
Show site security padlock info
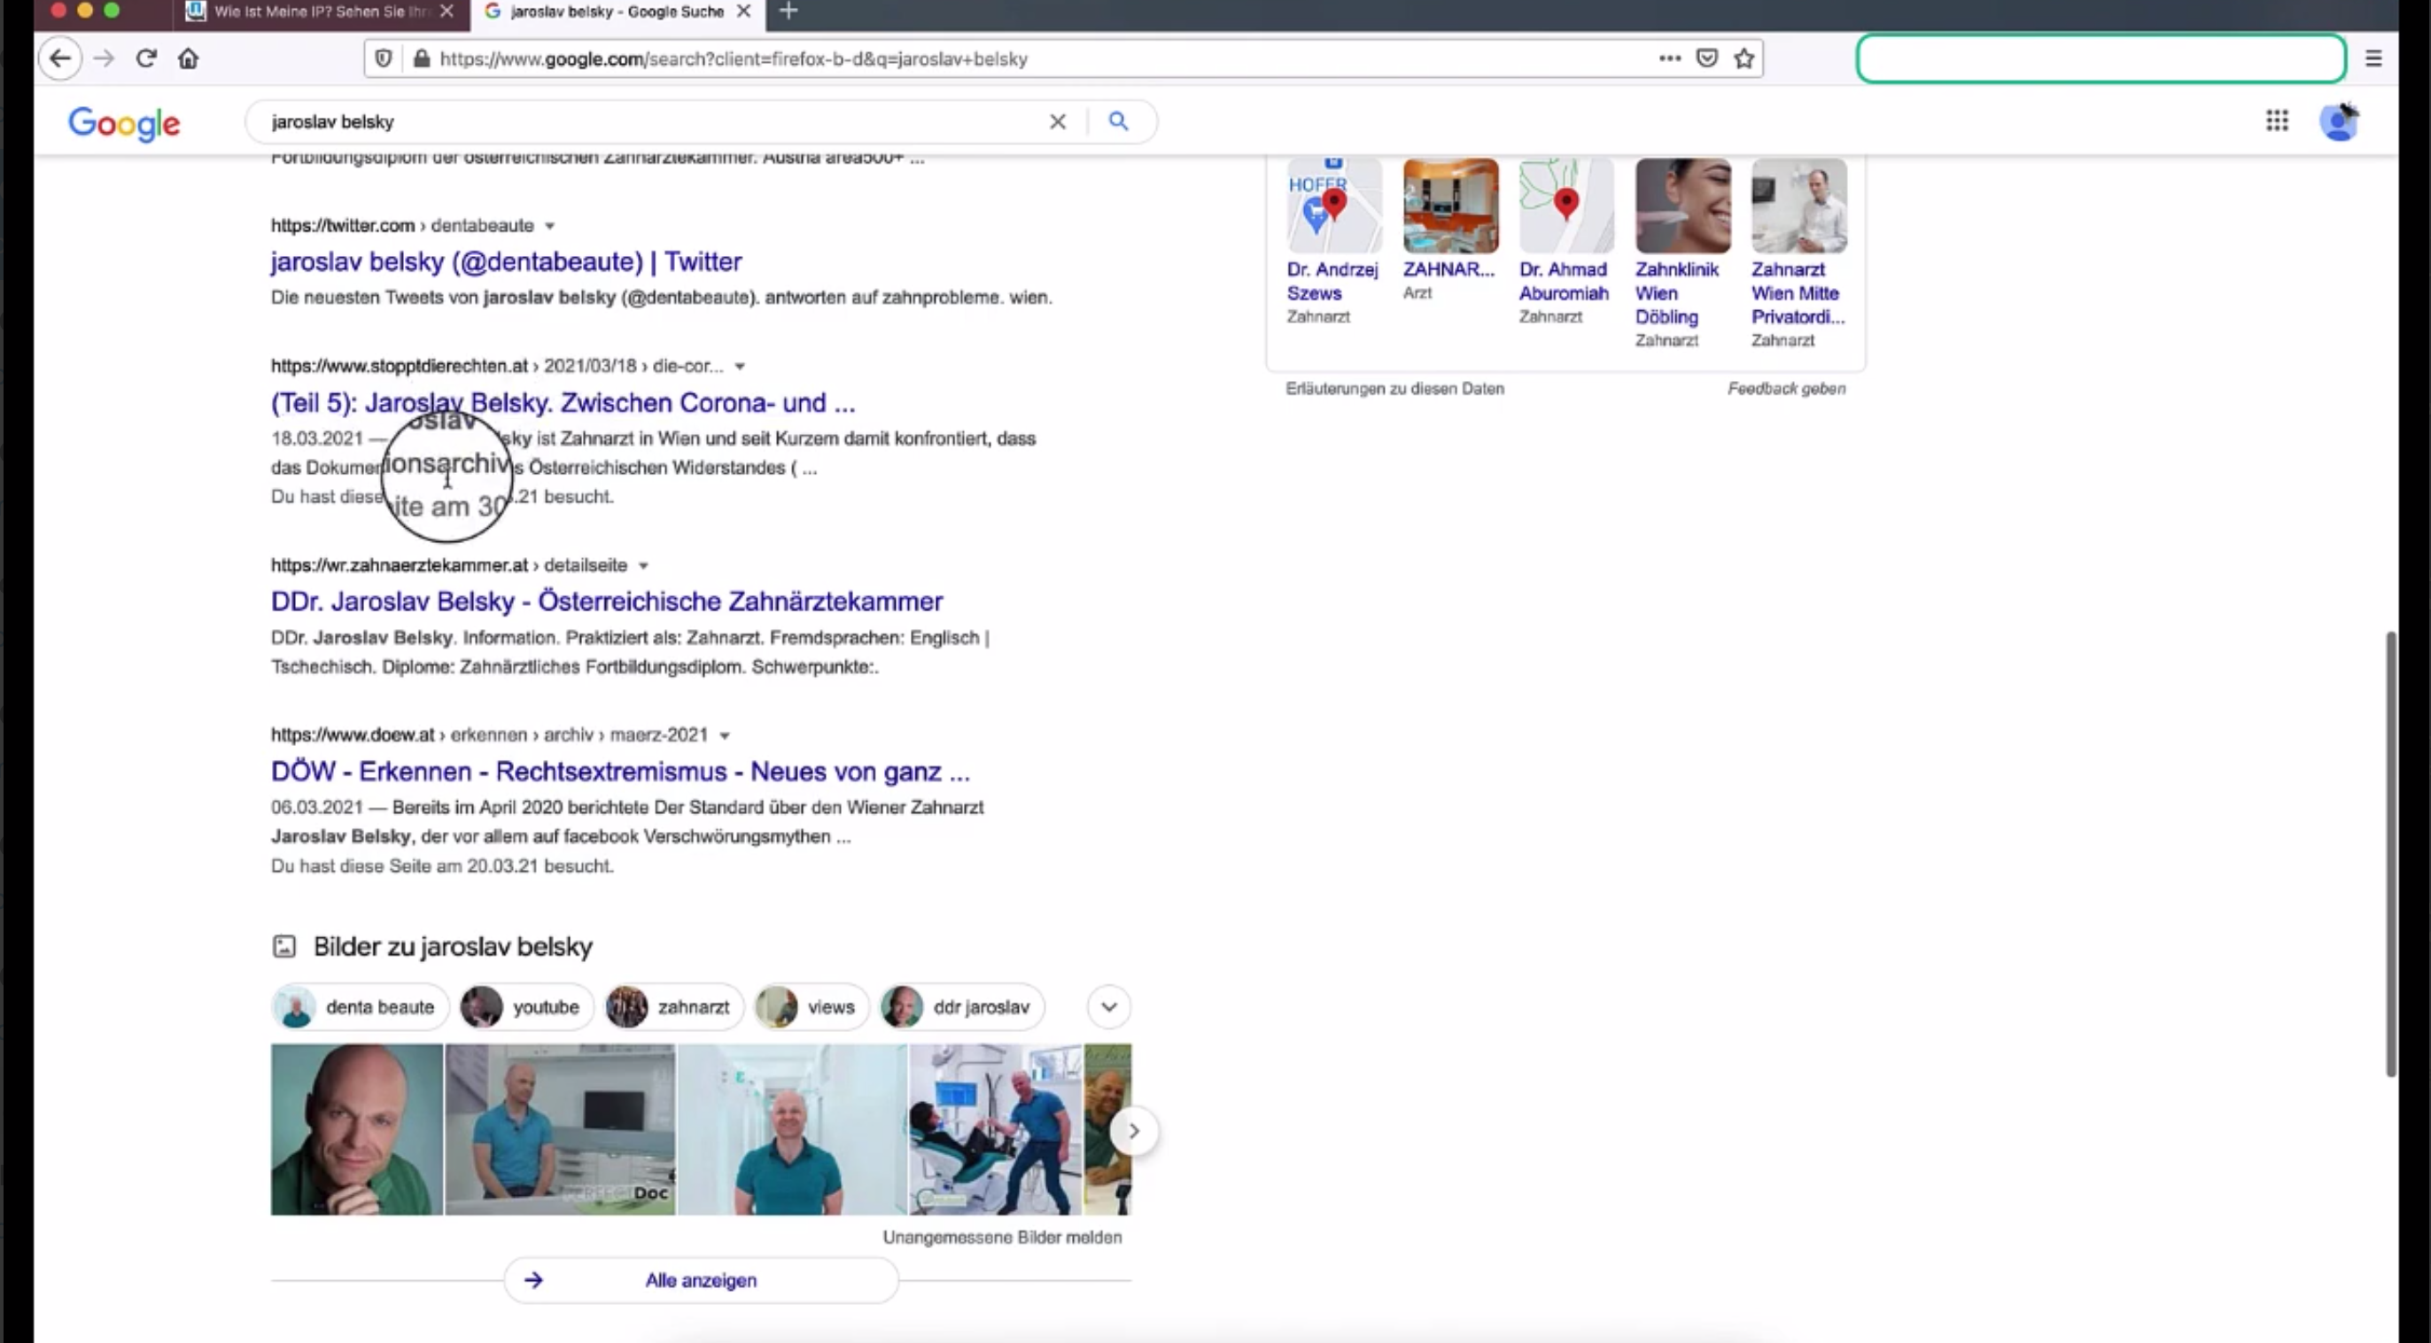point(422,58)
